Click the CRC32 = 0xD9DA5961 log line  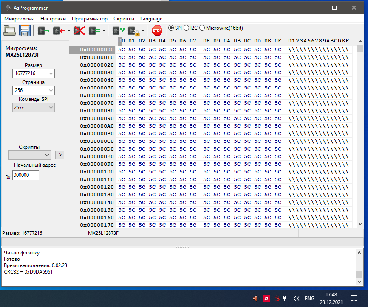tap(28, 272)
